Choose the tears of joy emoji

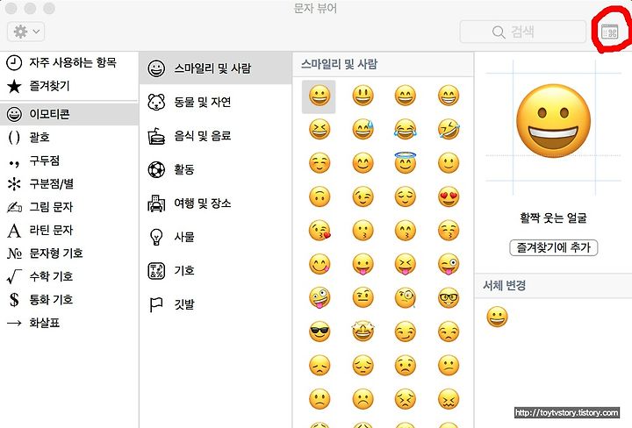(405, 130)
